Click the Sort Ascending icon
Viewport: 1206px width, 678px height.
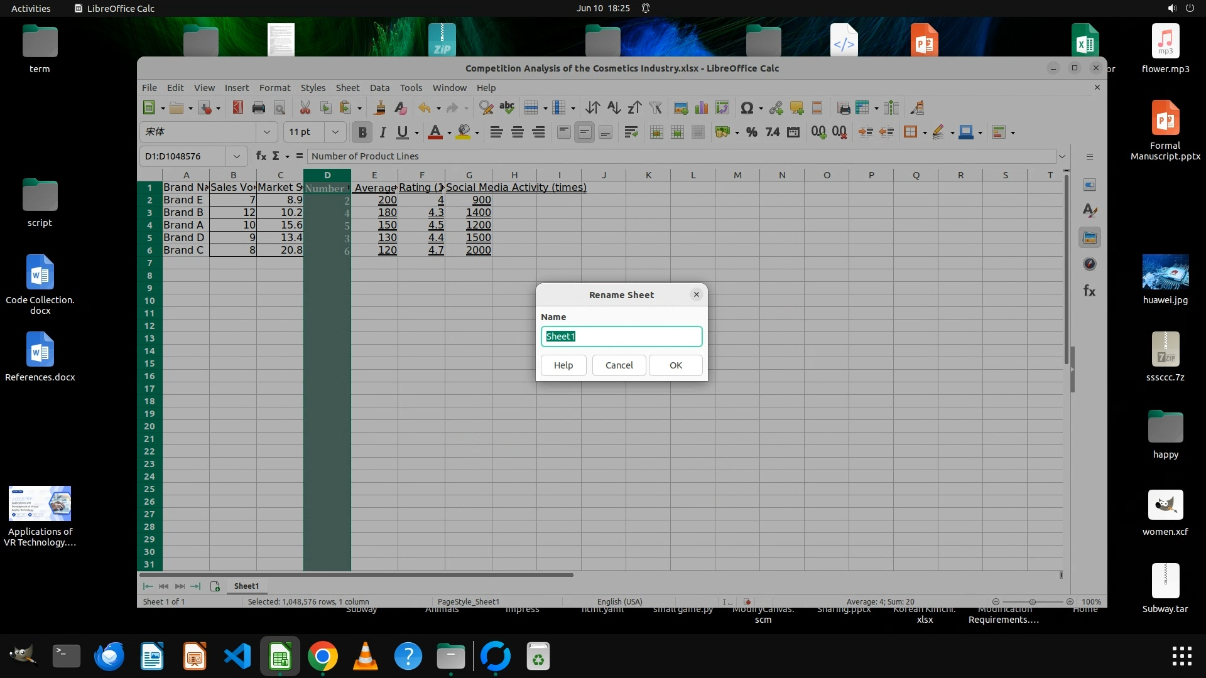pyautogui.click(x=614, y=108)
